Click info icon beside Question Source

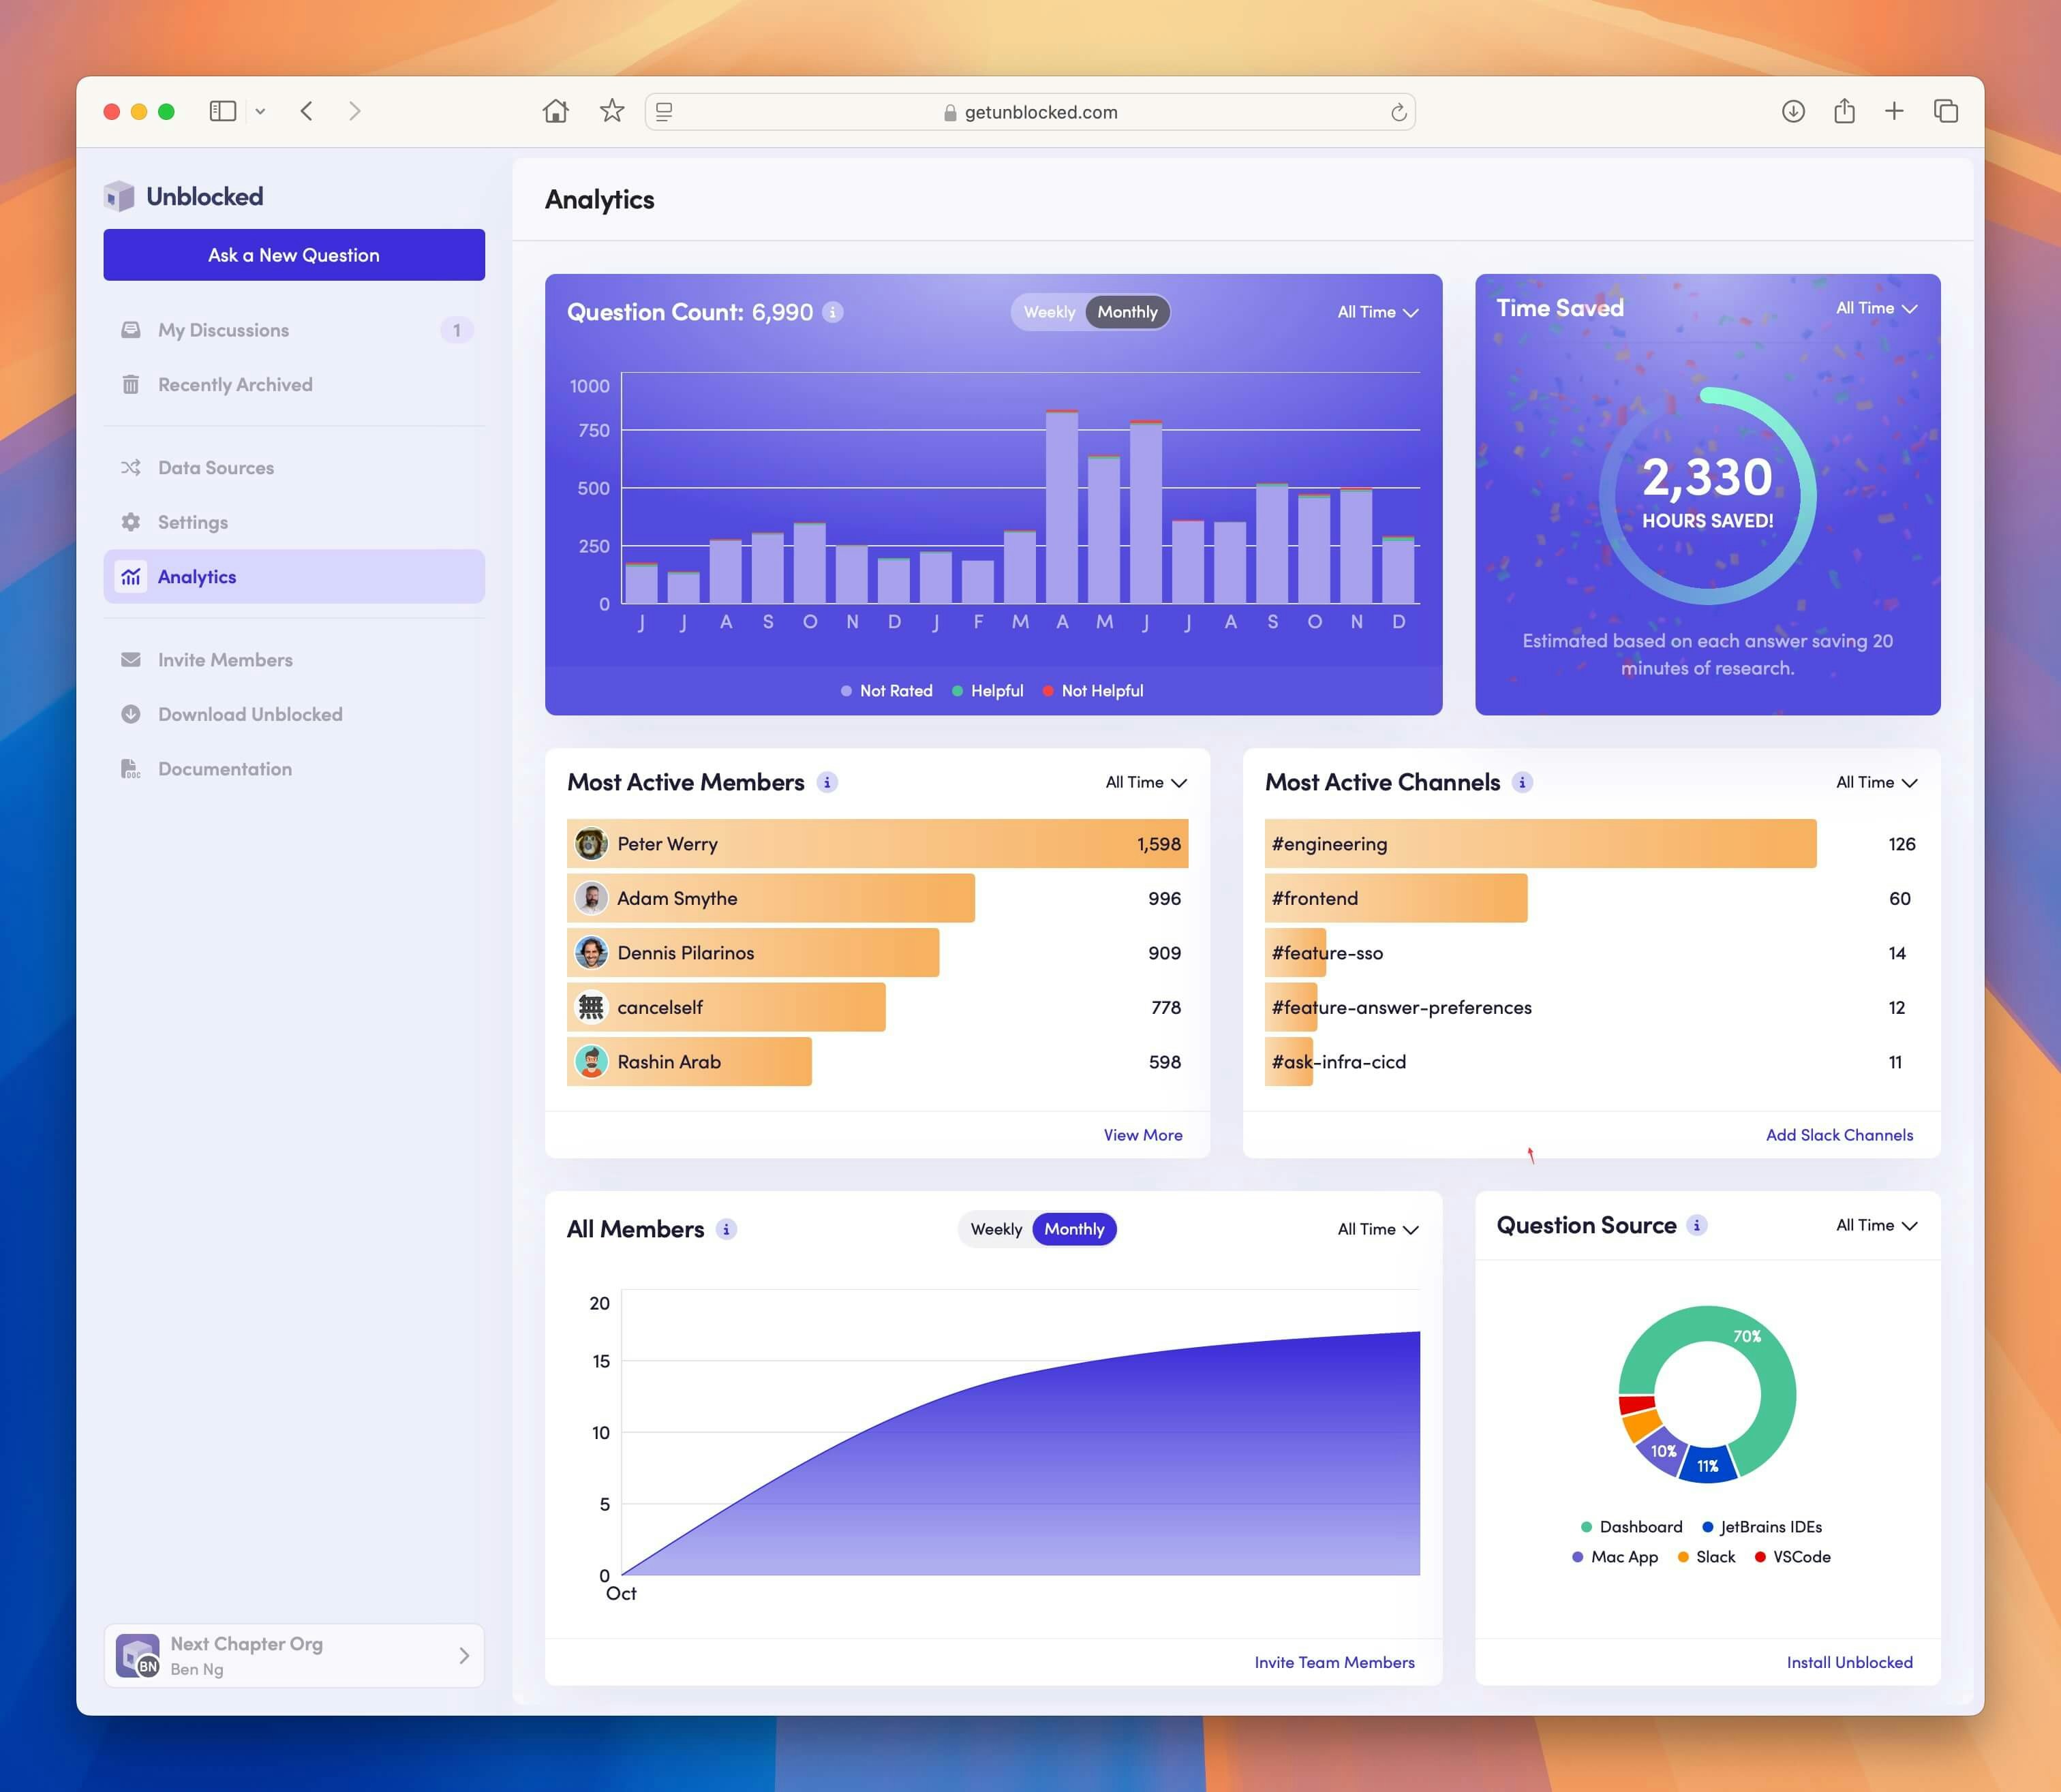pyautogui.click(x=1697, y=1225)
